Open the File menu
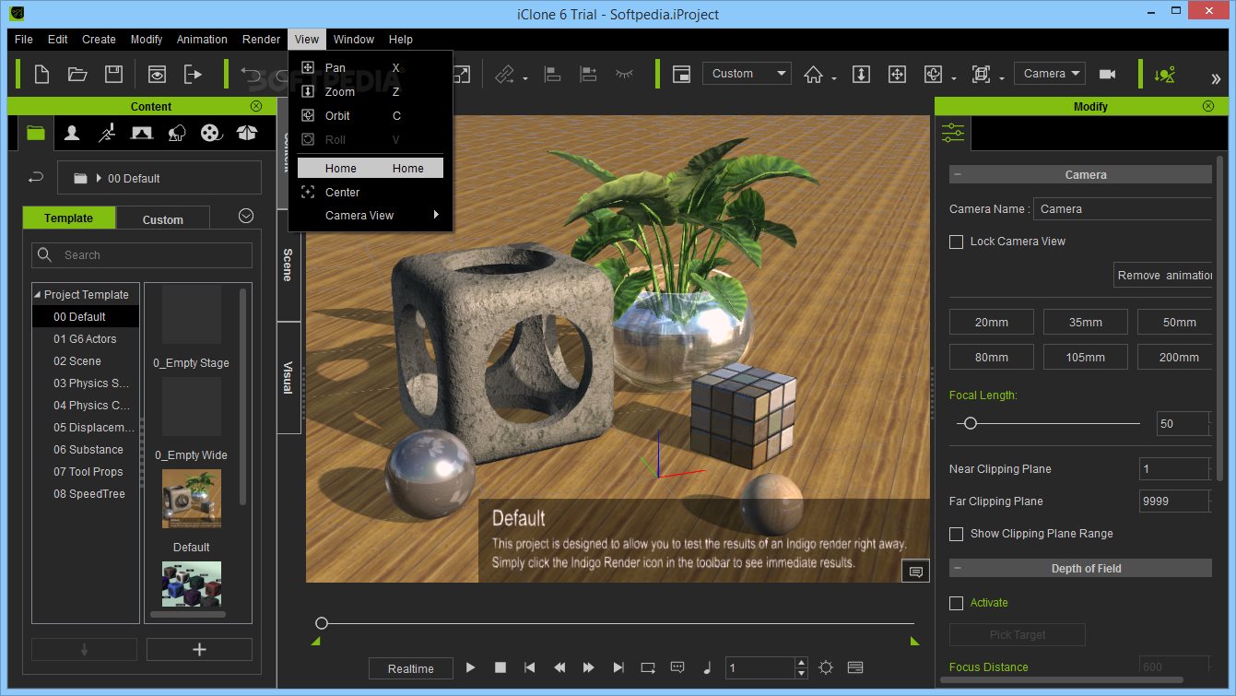1236x696 pixels. tap(24, 40)
